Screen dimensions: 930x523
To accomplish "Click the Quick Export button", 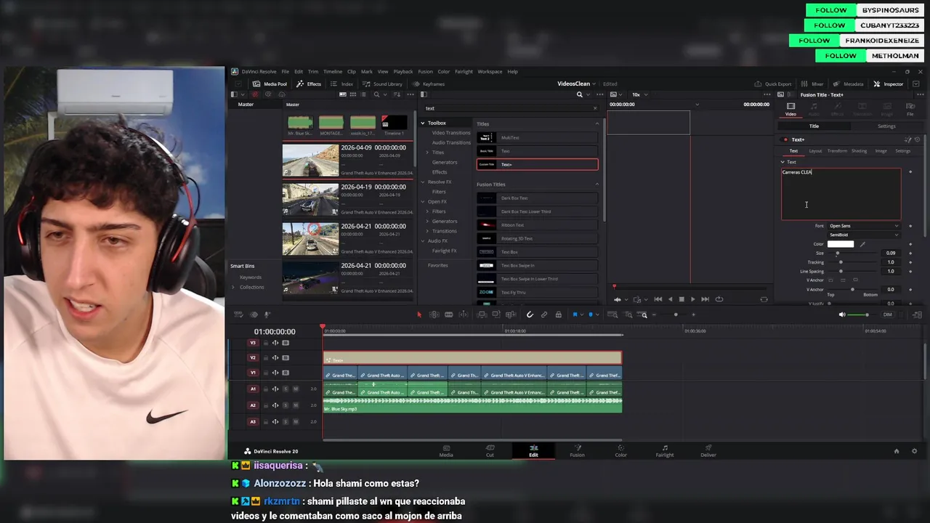I will [x=773, y=84].
